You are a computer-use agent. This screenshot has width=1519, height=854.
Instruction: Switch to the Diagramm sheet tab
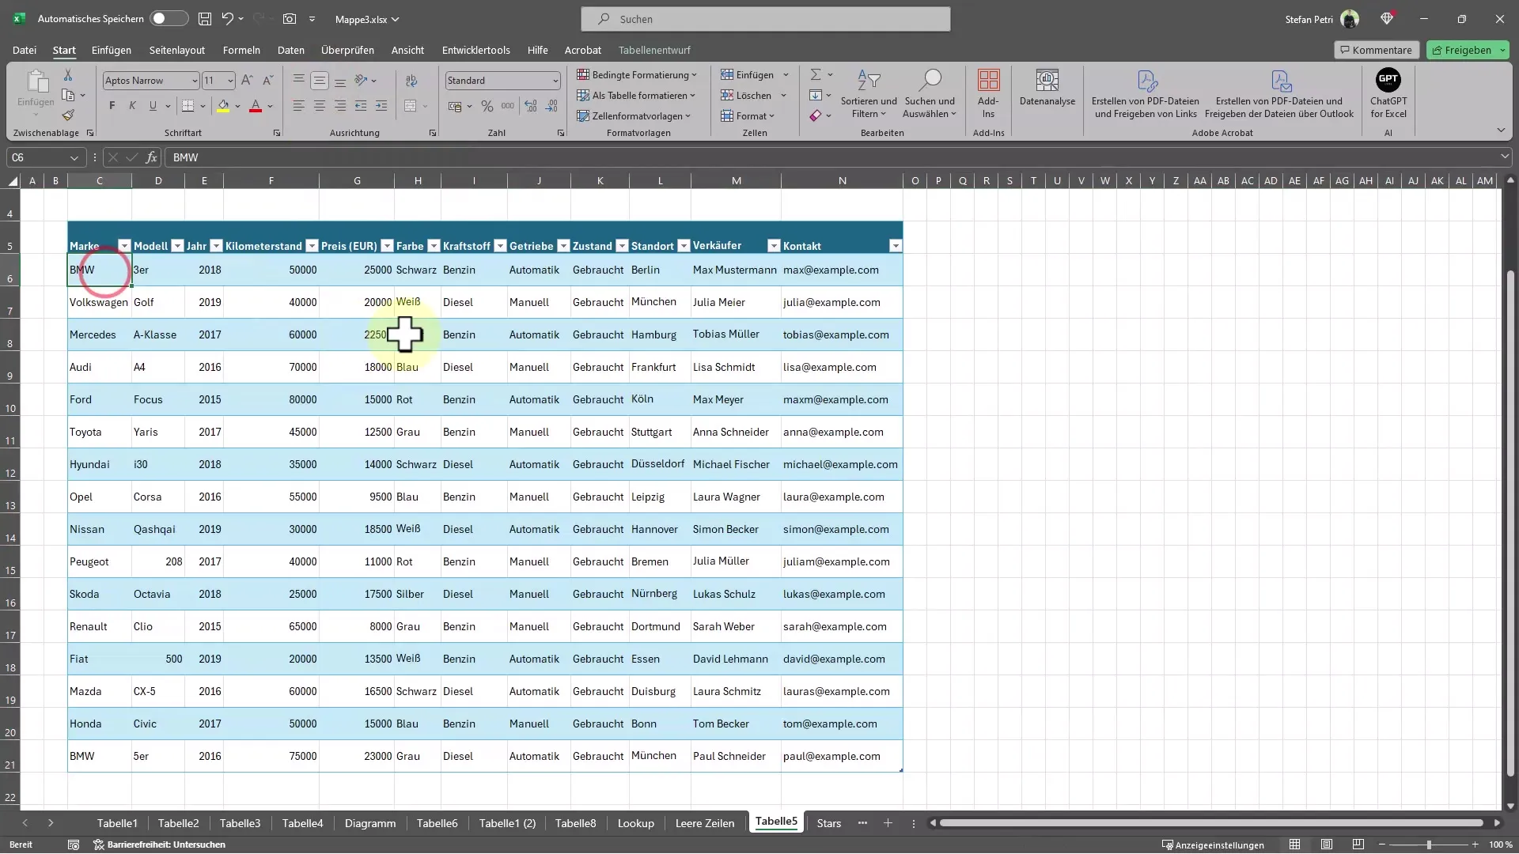point(369,822)
